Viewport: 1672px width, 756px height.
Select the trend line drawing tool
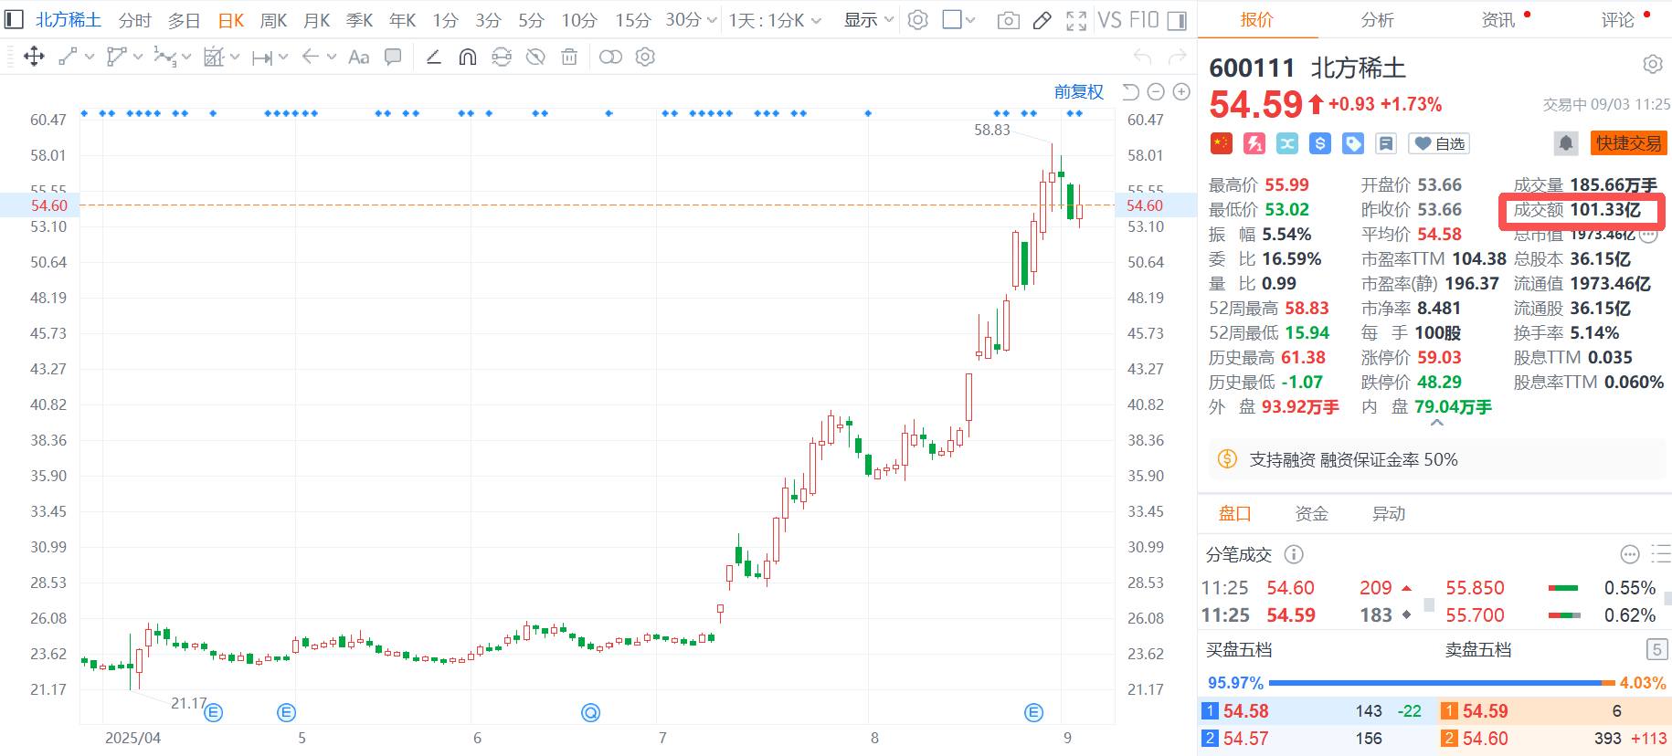[x=68, y=57]
